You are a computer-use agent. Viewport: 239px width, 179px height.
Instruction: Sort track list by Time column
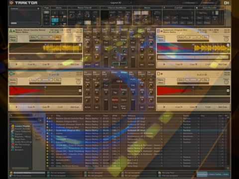106,116
